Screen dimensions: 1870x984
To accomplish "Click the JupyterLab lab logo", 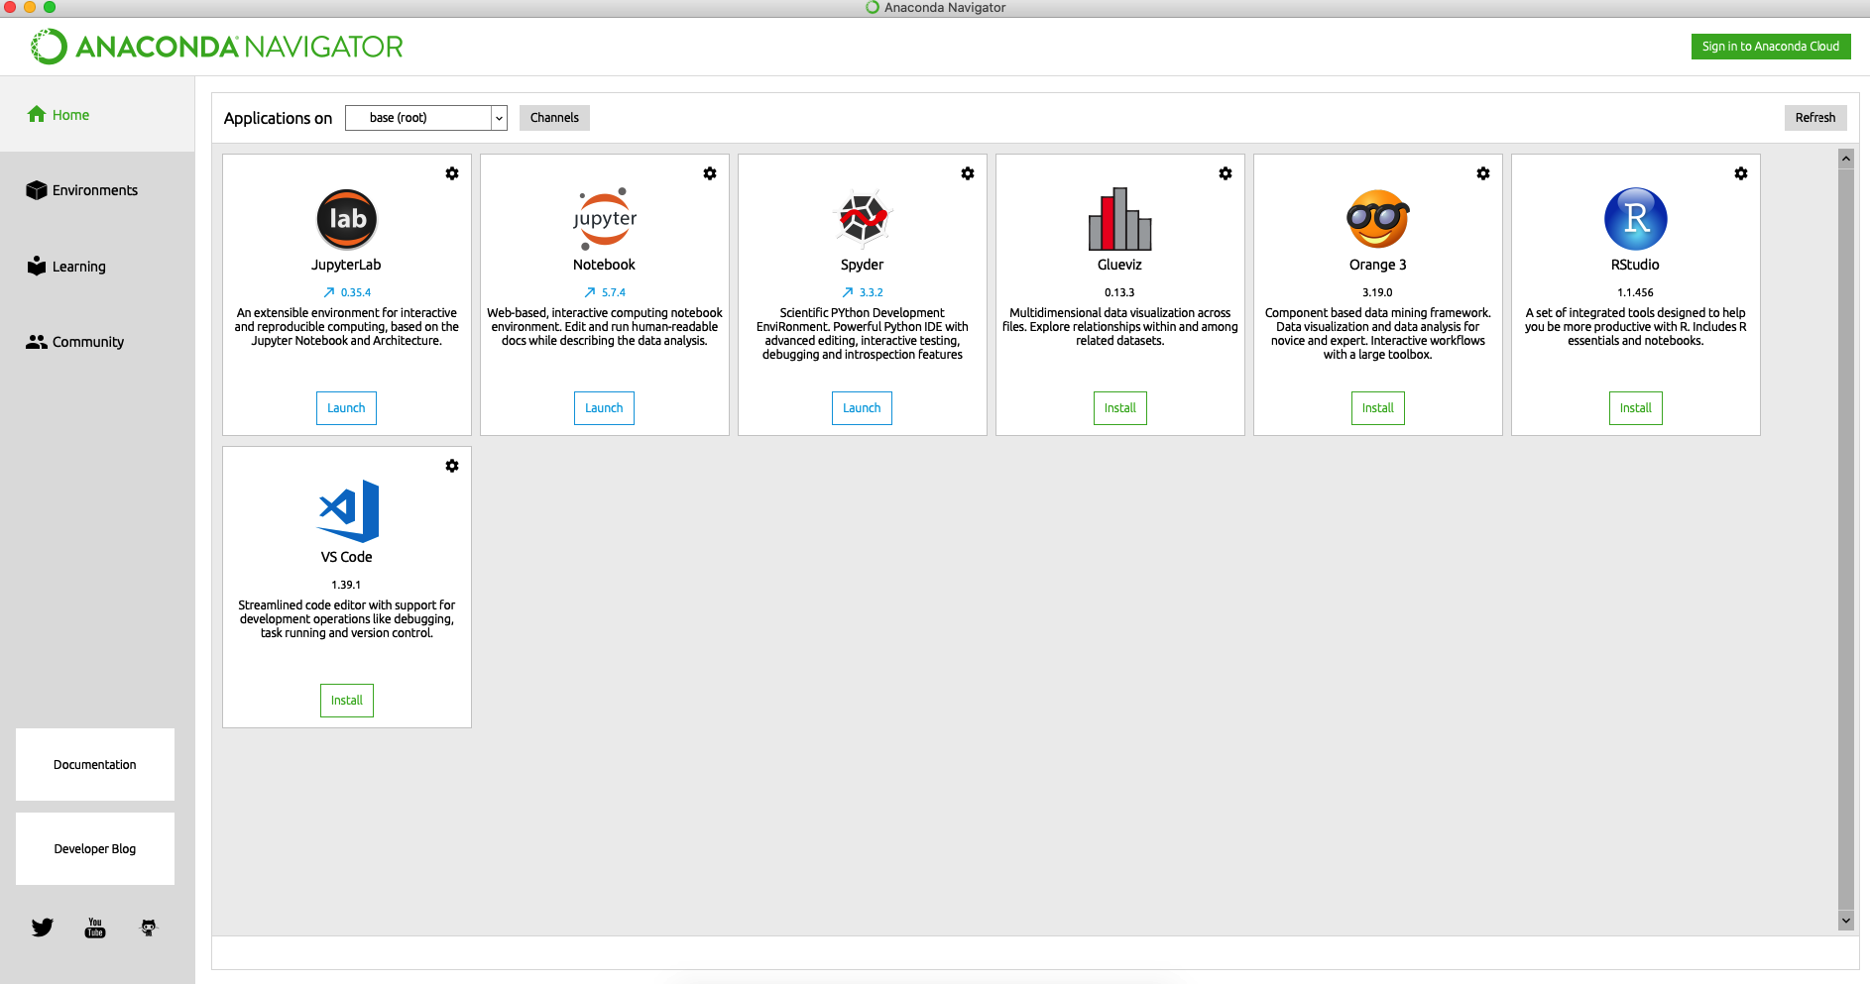I will click(x=347, y=219).
